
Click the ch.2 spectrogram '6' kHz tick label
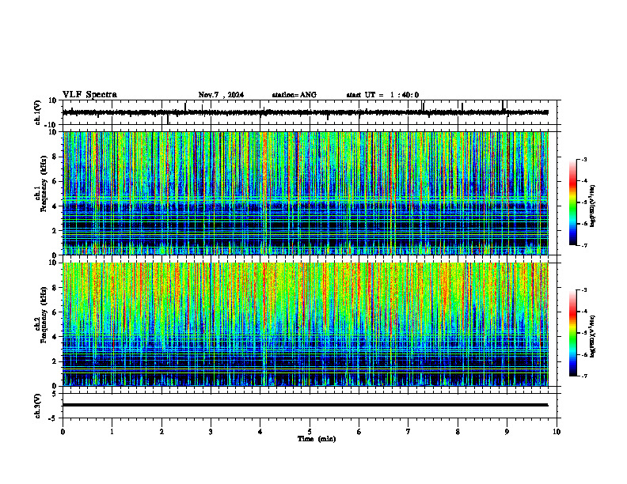55,312
